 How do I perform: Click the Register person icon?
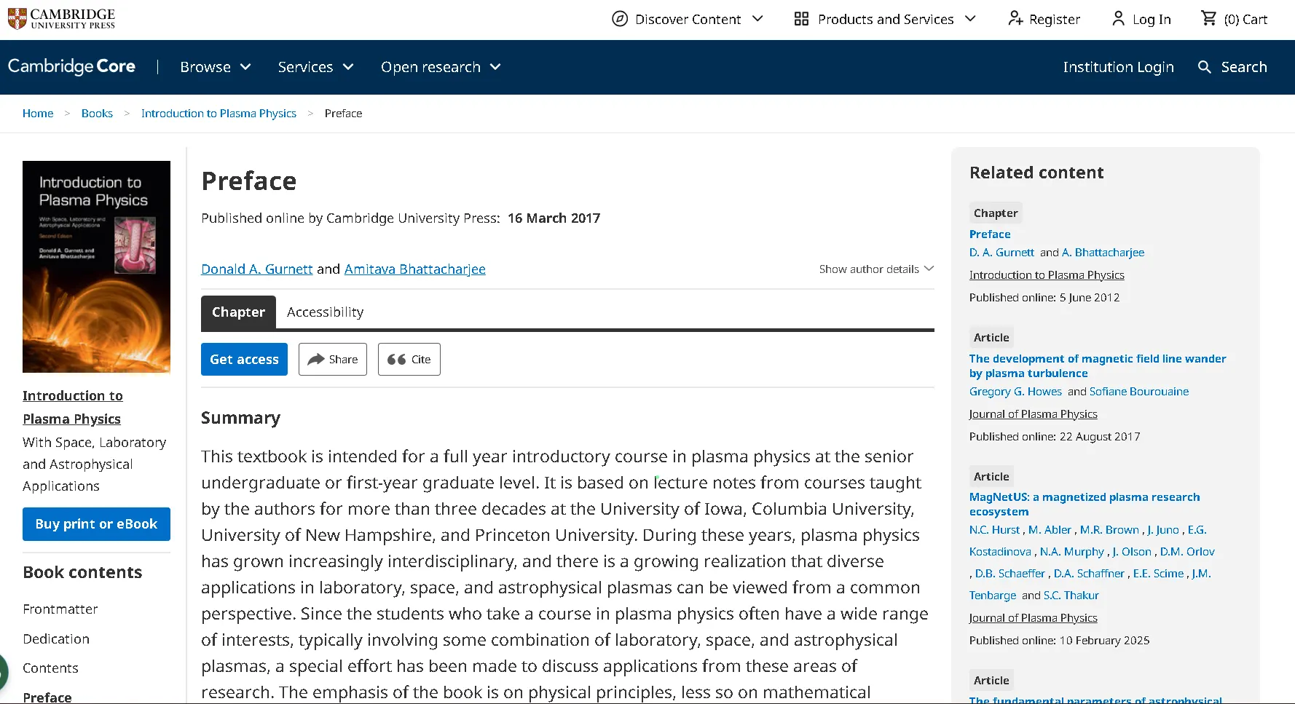[1015, 19]
